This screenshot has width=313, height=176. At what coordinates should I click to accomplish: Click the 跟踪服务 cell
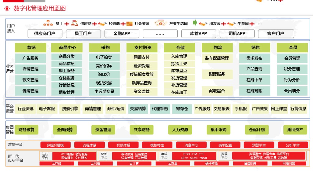pyautogui.click(x=217, y=74)
